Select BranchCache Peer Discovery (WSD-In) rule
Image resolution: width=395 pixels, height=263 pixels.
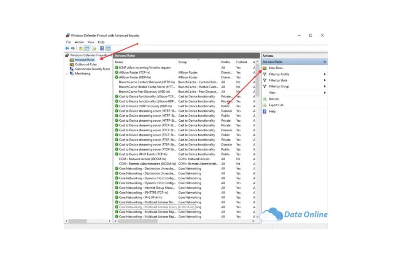(x=144, y=92)
